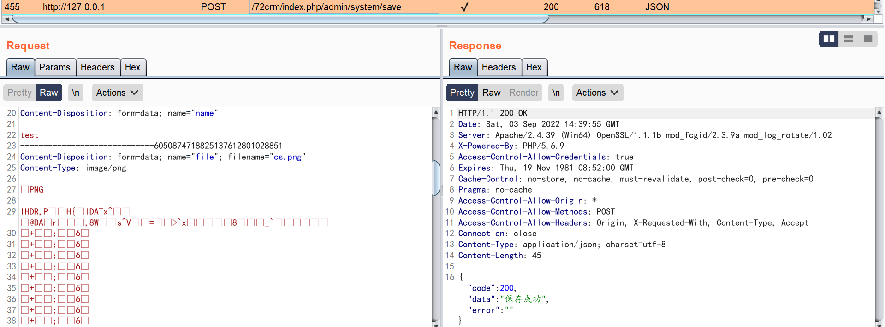Click the "data":"保存成功" JSON line
The width and height of the screenshot is (885, 327).
click(x=508, y=299)
